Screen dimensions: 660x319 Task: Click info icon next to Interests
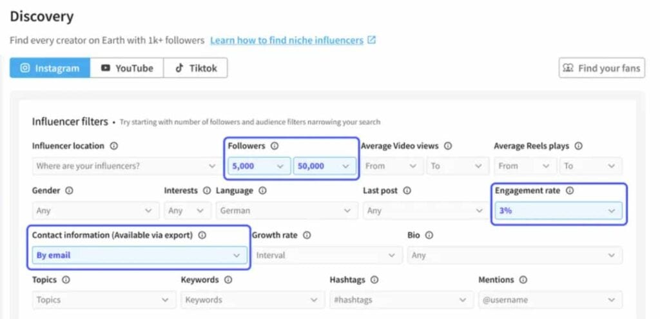206,191
